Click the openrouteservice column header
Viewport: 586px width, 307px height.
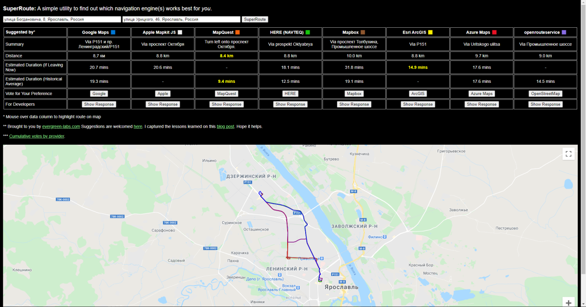[545, 32]
